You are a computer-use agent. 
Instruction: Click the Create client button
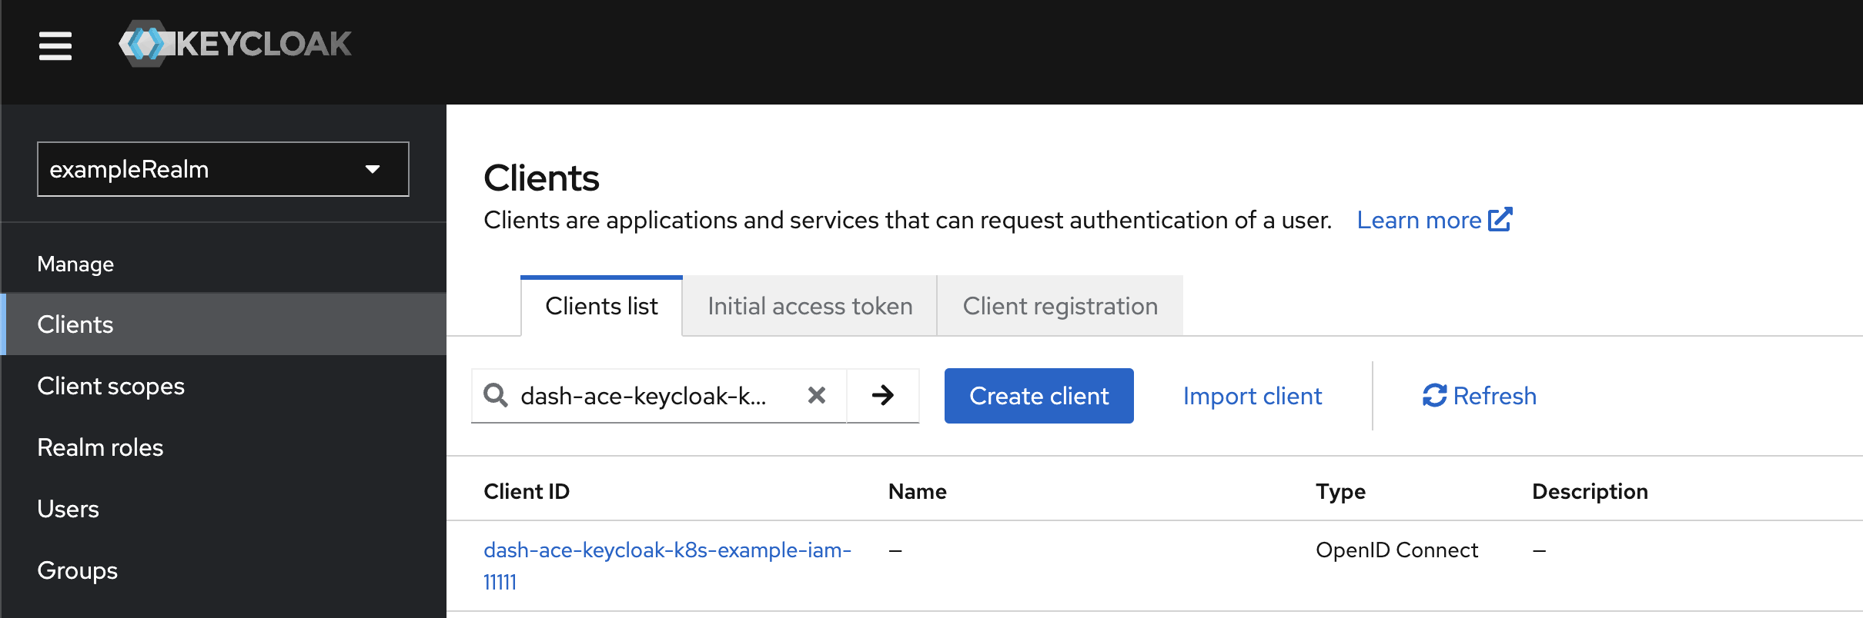1039,396
